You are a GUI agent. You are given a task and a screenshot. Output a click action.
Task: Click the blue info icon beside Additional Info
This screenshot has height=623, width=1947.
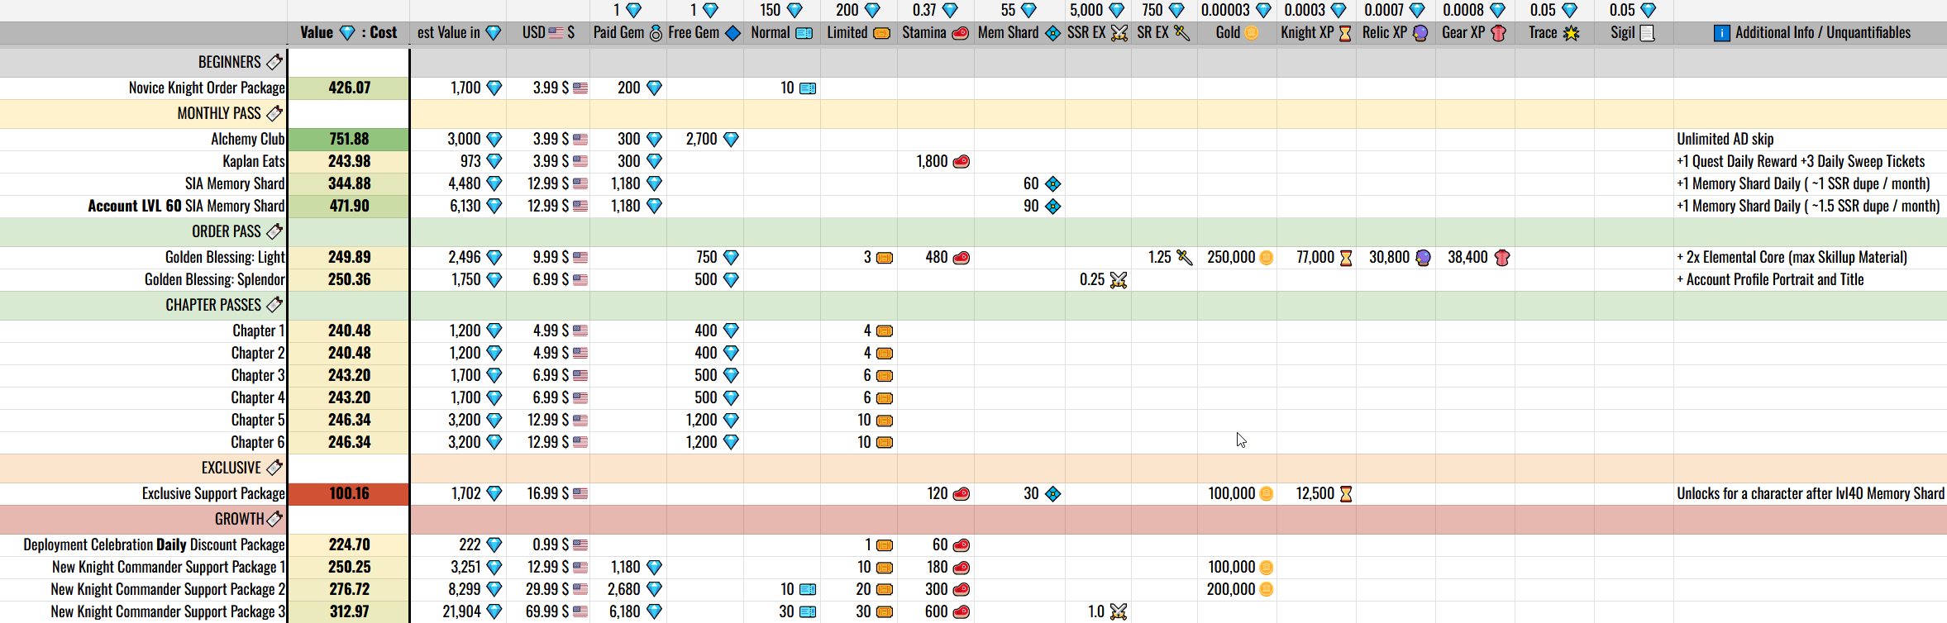click(1721, 33)
